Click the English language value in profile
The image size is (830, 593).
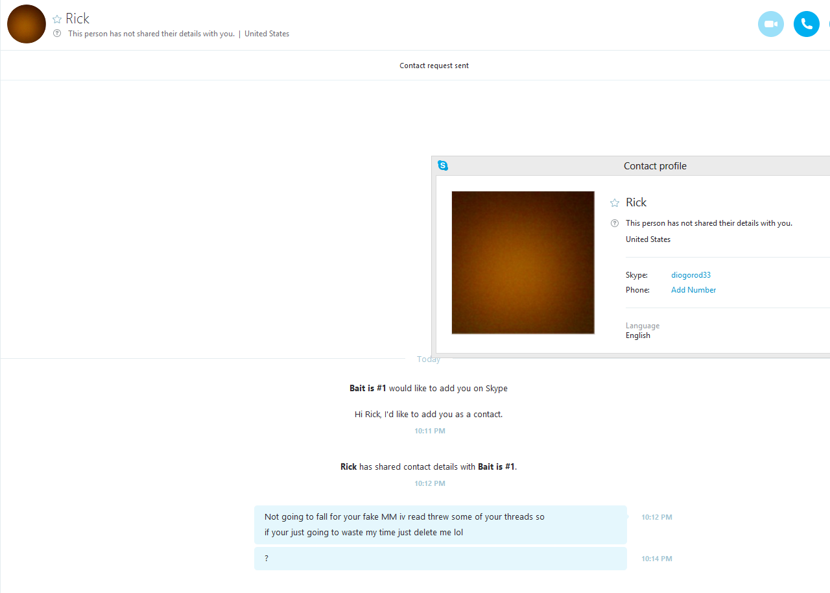click(x=638, y=335)
